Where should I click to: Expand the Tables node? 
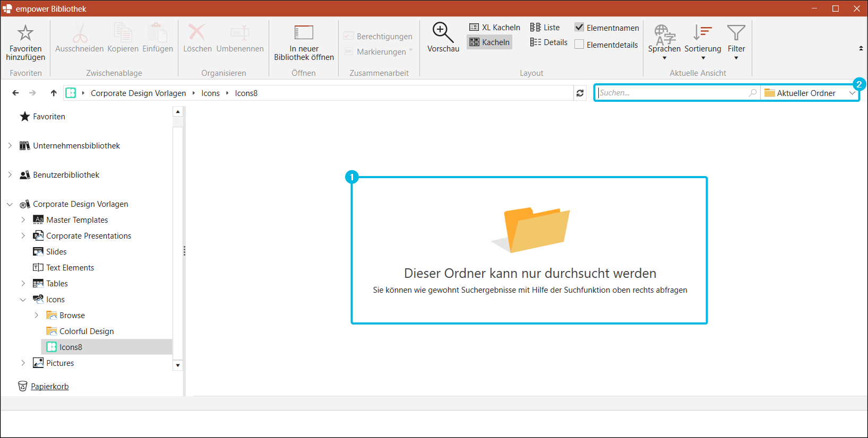[x=23, y=283]
